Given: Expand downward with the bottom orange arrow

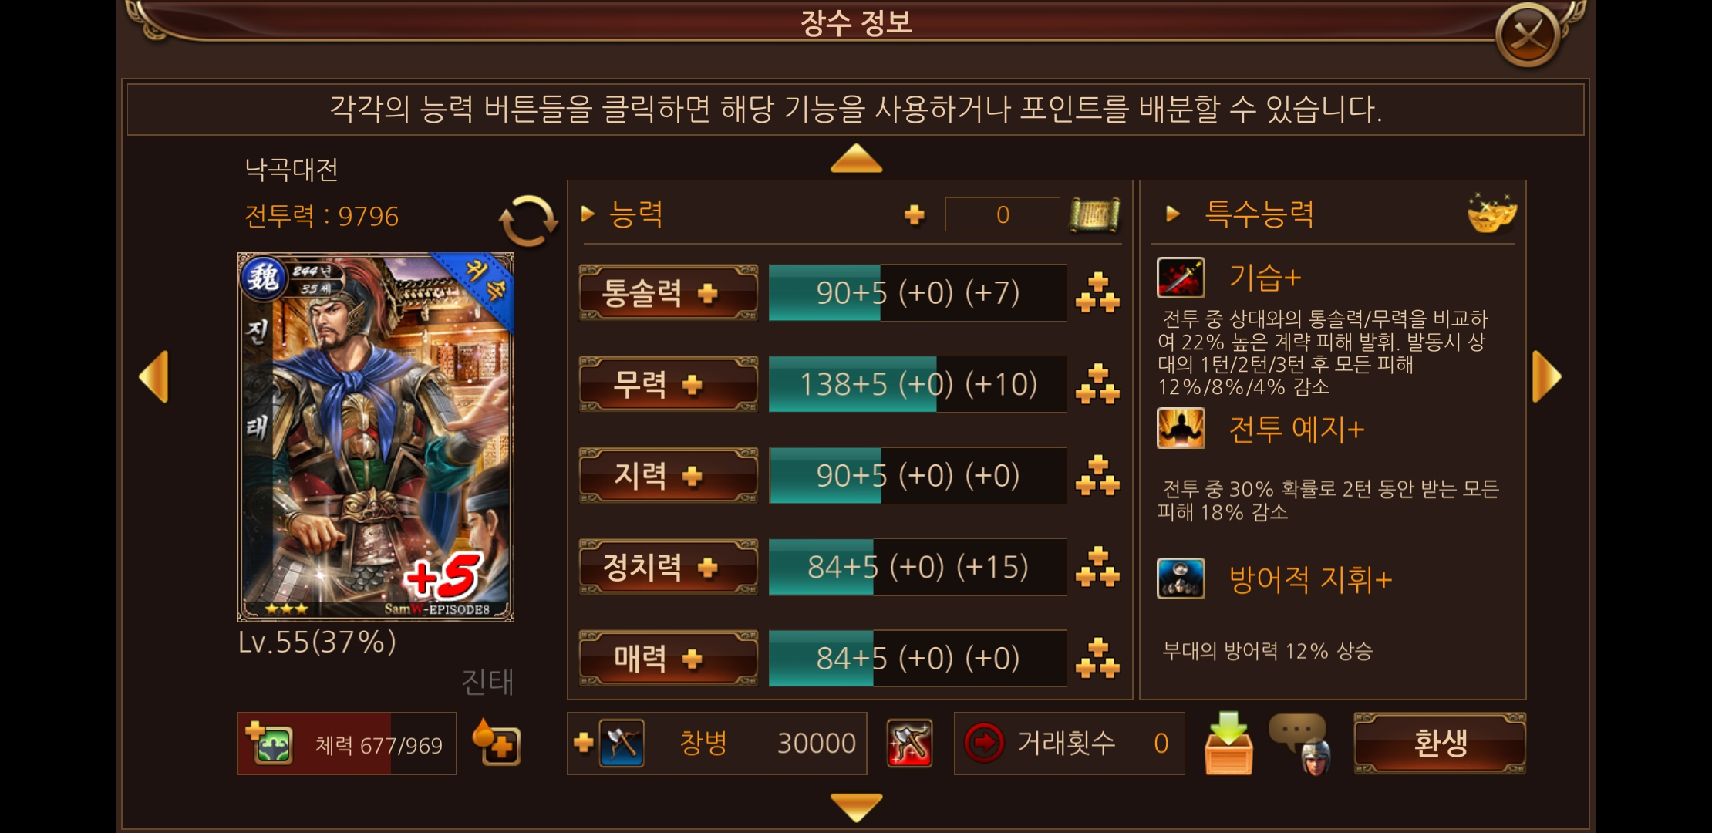Looking at the screenshot, I should click(x=856, y=807).
